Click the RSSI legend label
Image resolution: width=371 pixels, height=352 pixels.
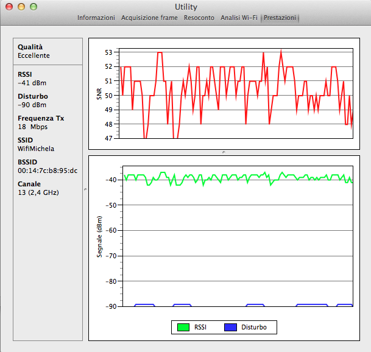tap(200, 327)
